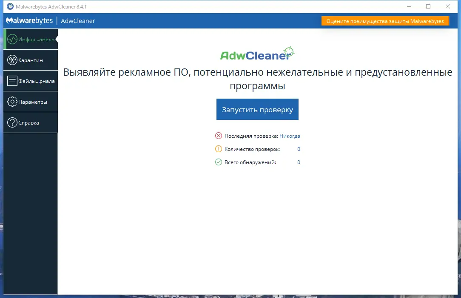Maximize the AdwCleaner window

tap(428, 6)
